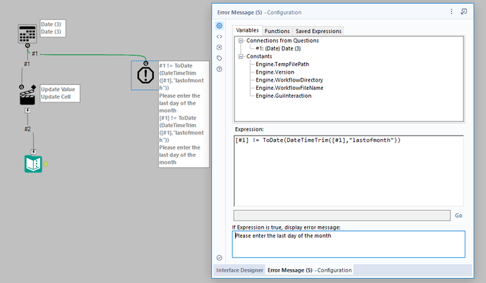Switch to the Interface Designer tab

239,270
